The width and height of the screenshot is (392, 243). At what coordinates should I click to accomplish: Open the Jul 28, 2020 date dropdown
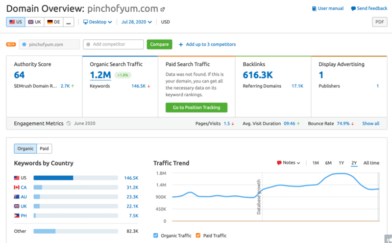pyautogui.click(x=137, y=22)
